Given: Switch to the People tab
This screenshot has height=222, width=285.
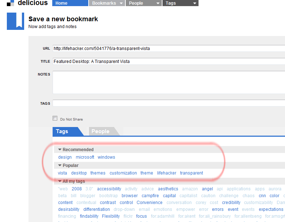Looking at the screenshot, I should pos(100,131).
